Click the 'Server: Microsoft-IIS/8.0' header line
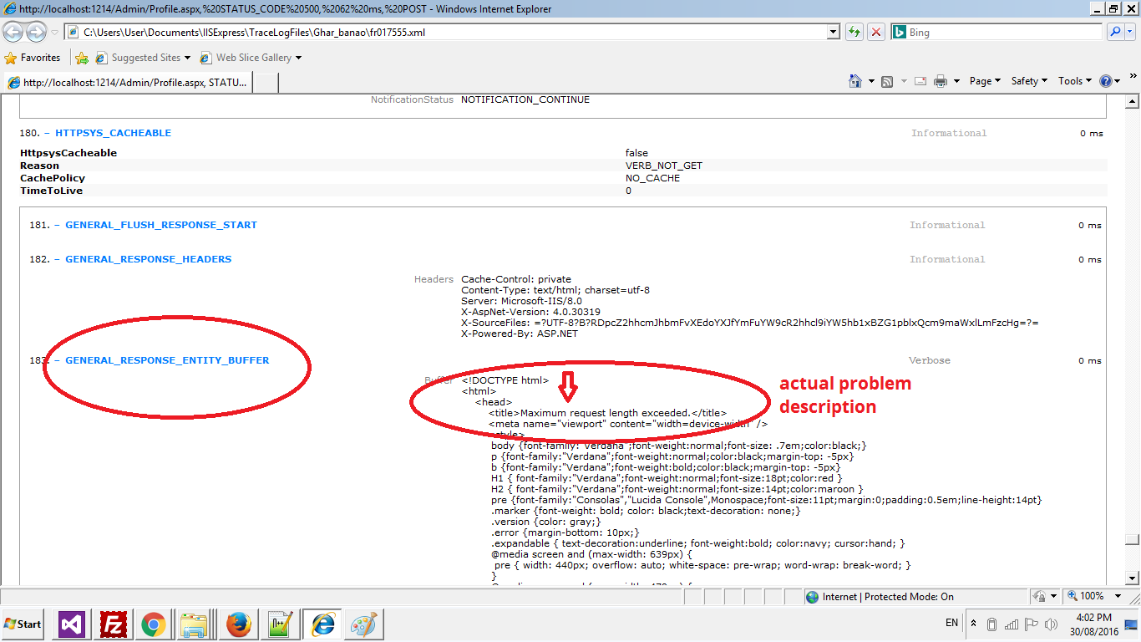1141x642 pixels. click(521, 301)
